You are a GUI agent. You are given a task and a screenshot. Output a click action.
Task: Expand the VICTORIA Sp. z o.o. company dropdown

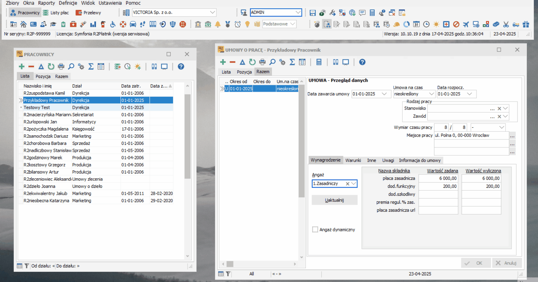tap(212, 12)
